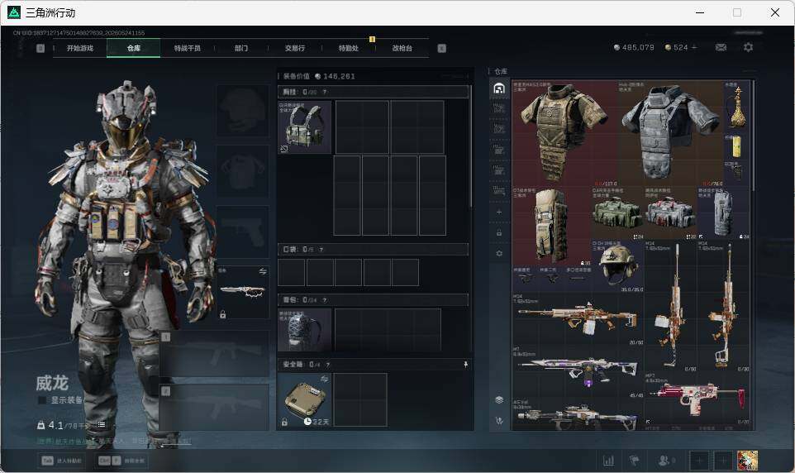Pin the 安全箱 section with pin icon
Screen dimensions: 795x473
coord(465,365)
